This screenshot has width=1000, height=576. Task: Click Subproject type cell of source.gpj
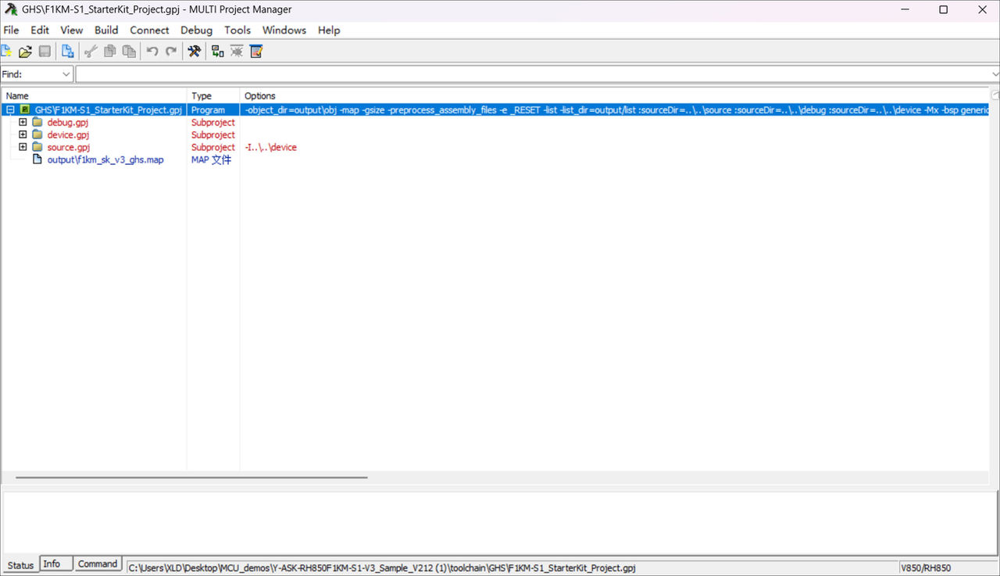tap(213, 148)
